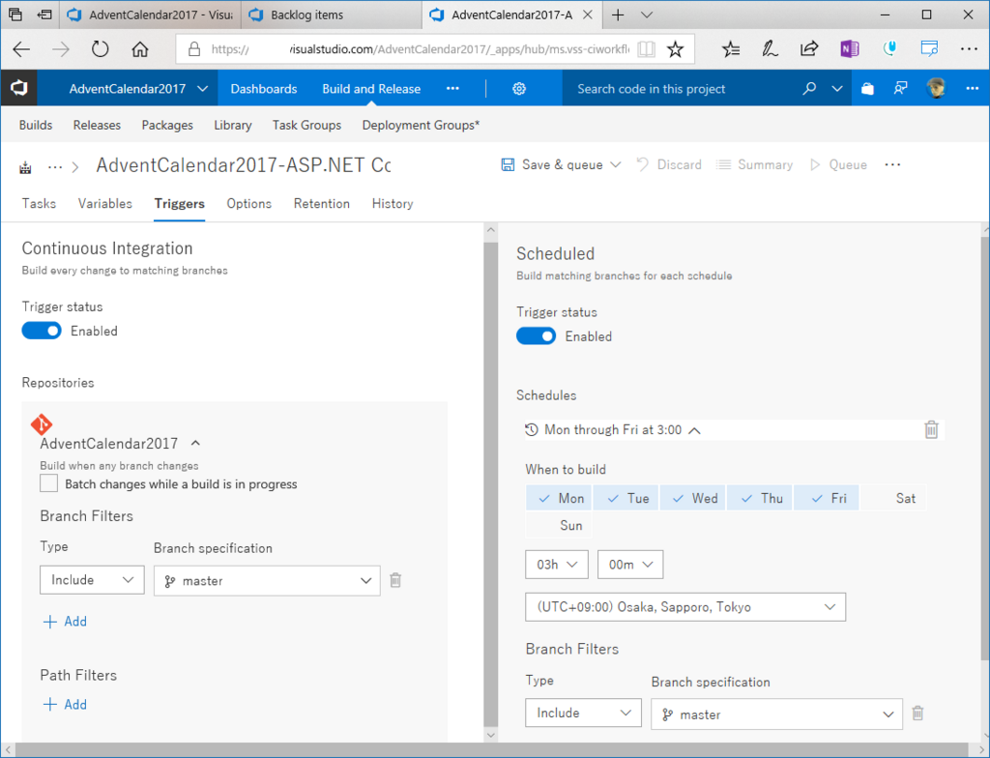
Task: Add a branch filter under Branch Filters
Action: click(65, 622)
